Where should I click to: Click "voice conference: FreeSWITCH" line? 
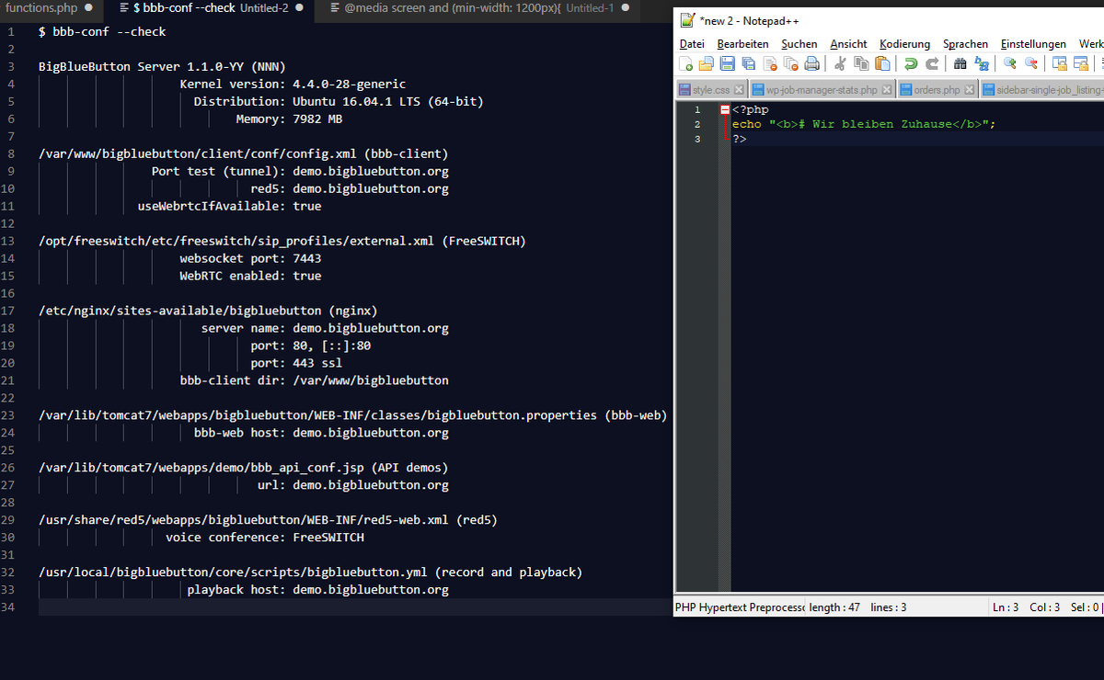click(x=265, y=537)
